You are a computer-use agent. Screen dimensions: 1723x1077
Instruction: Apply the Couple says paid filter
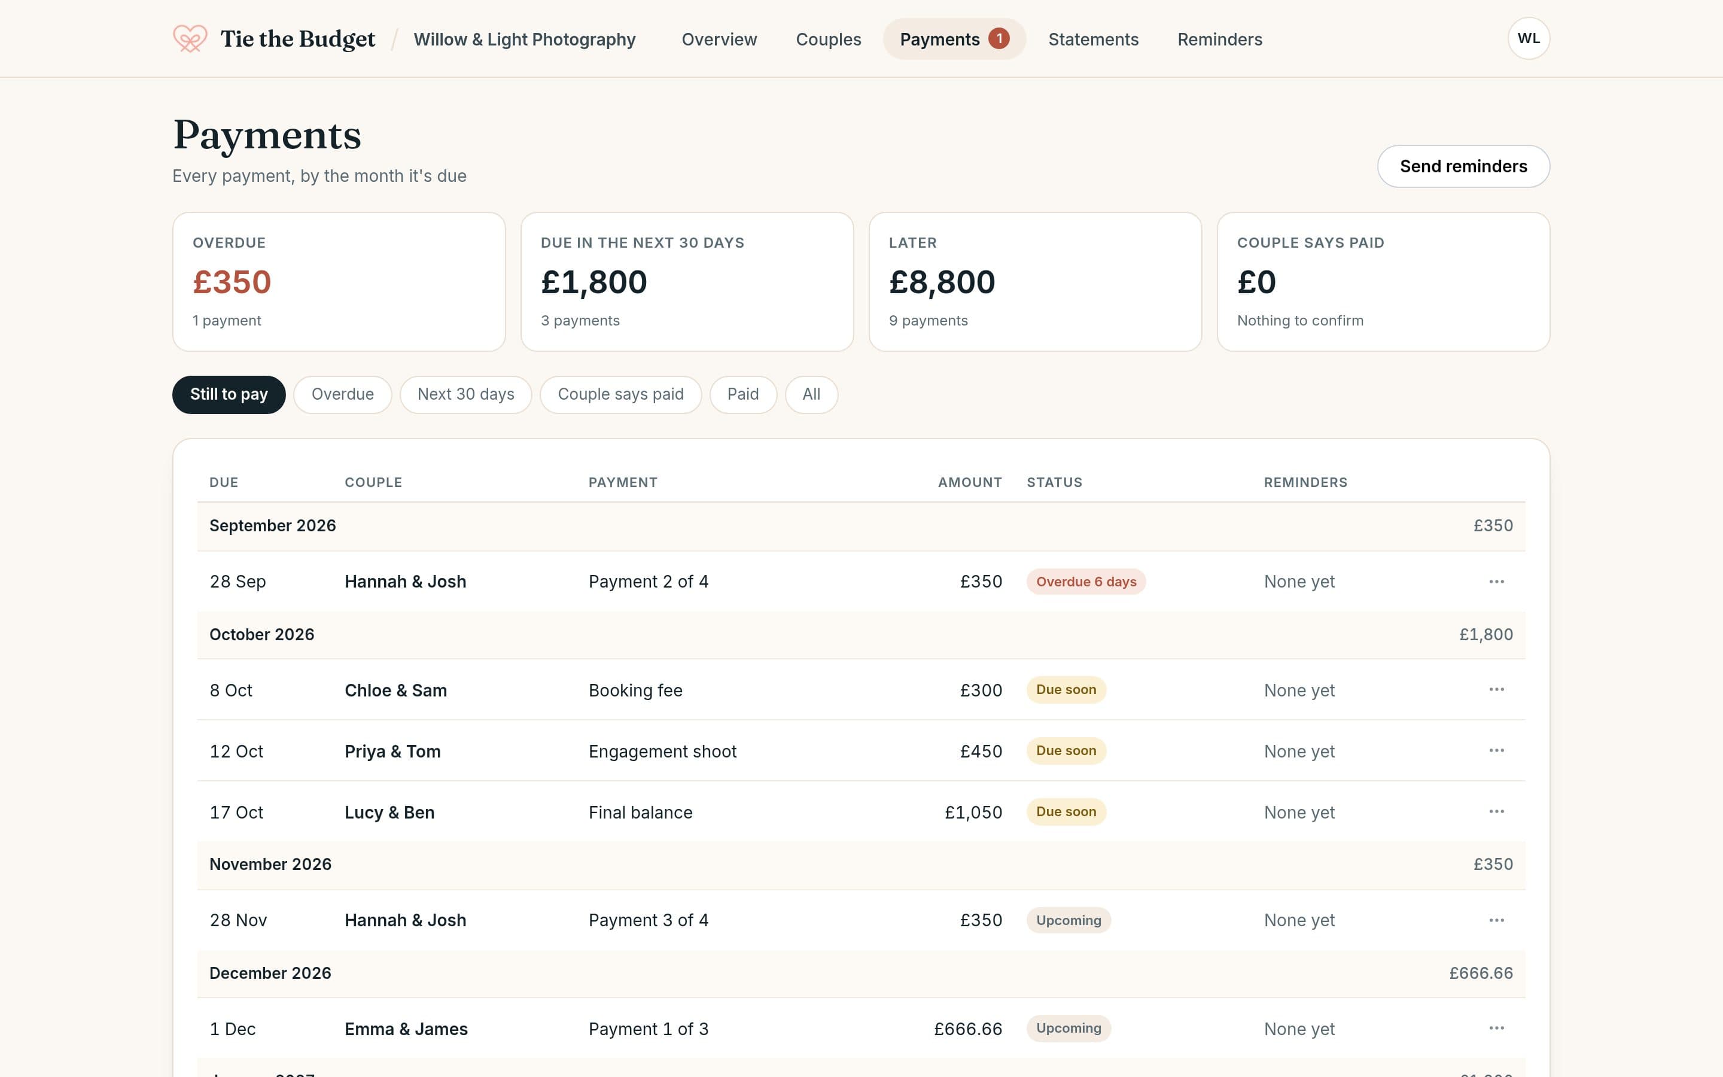(620, 395)
